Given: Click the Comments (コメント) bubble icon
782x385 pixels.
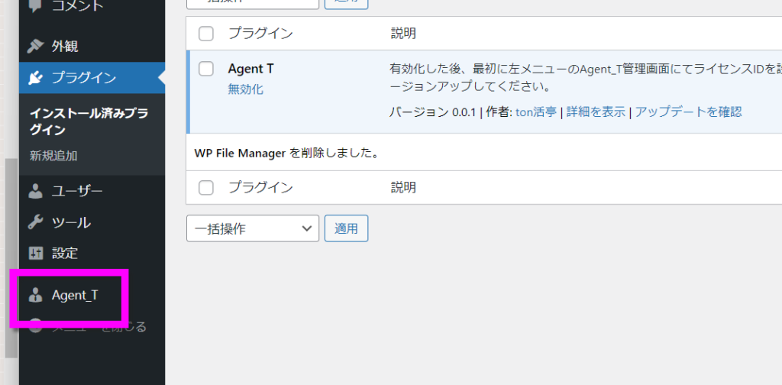Looking at the screenshot, I should 35,6.
